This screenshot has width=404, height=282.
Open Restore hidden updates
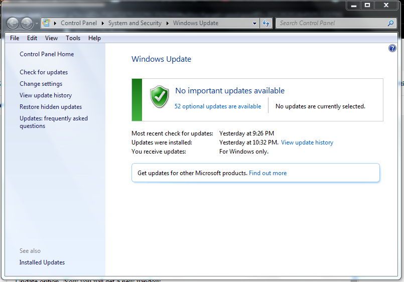pyautogui.click(x=51, y=107)
